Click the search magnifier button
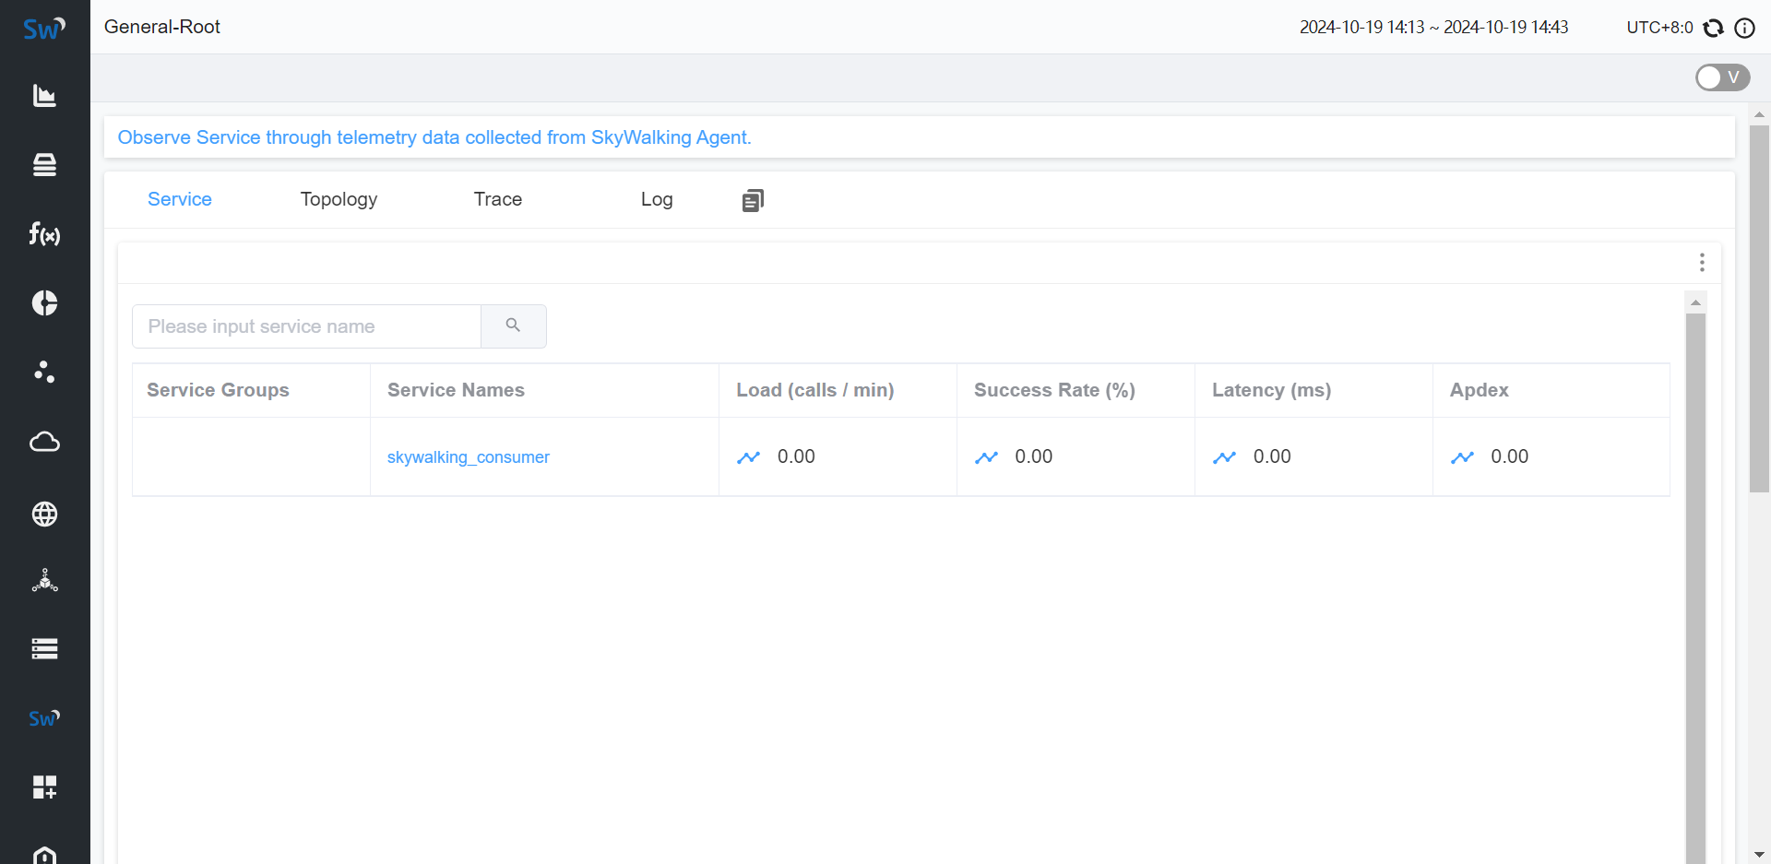The height and width of the screenshot is (864, 1771). [514, 326]
